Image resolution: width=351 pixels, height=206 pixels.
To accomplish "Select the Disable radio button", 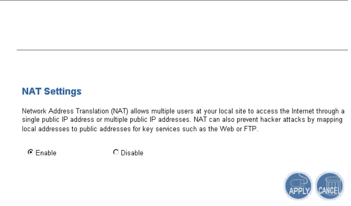I will click(115, 152).
